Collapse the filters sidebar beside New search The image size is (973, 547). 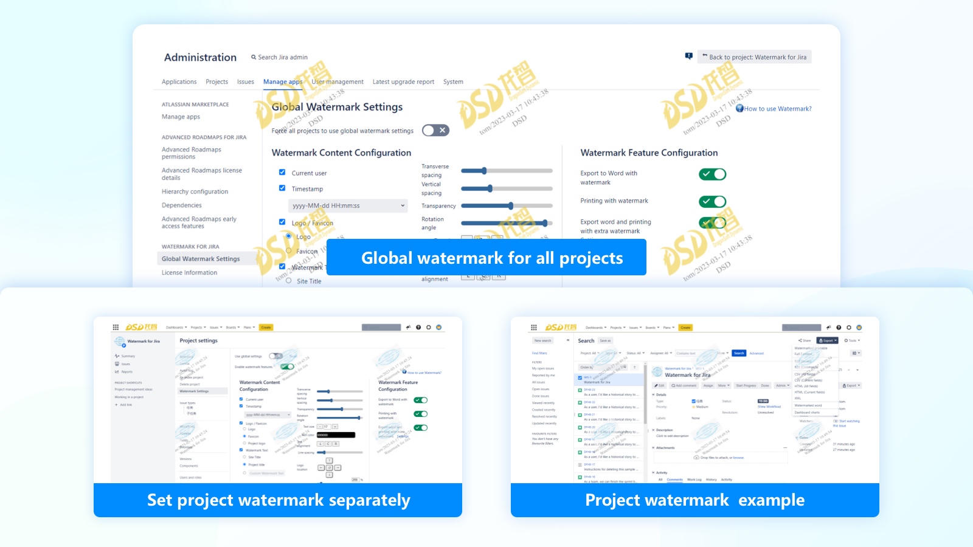(x=568, y=340)
